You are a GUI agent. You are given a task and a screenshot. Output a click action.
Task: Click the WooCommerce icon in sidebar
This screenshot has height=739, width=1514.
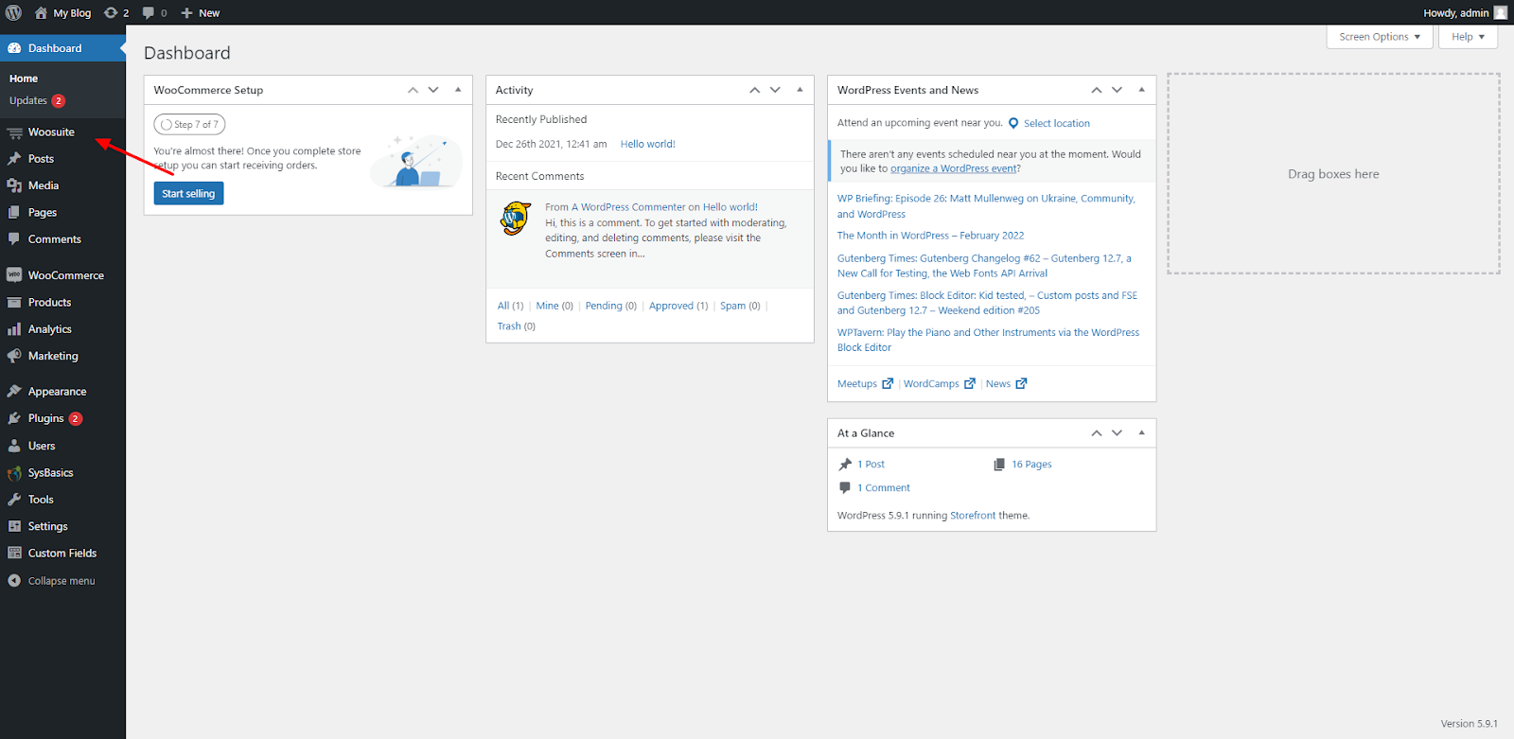click(x=14, y=275)
